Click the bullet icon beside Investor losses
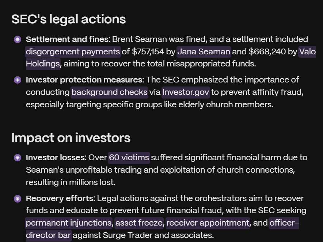Screen dimensions: 323x242 tap(18, 158)
